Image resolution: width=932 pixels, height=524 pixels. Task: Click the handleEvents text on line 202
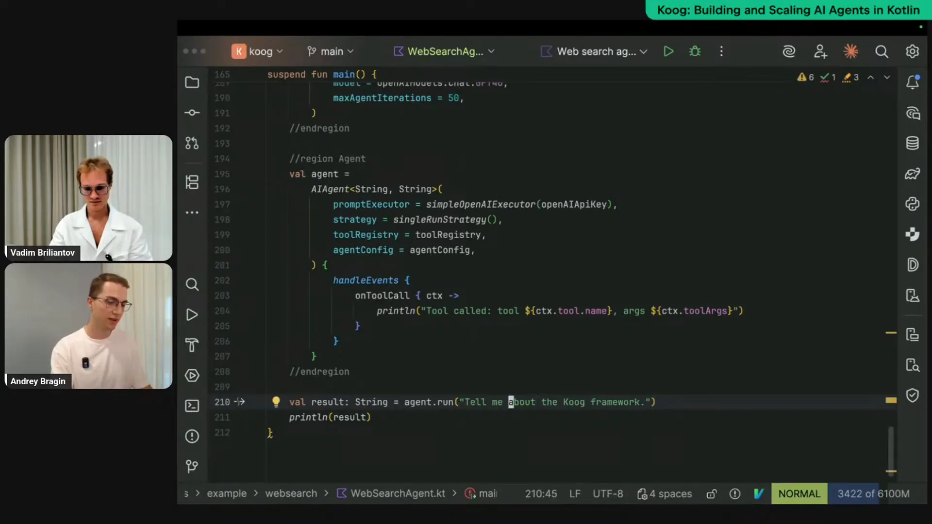(x=366, y=280)
